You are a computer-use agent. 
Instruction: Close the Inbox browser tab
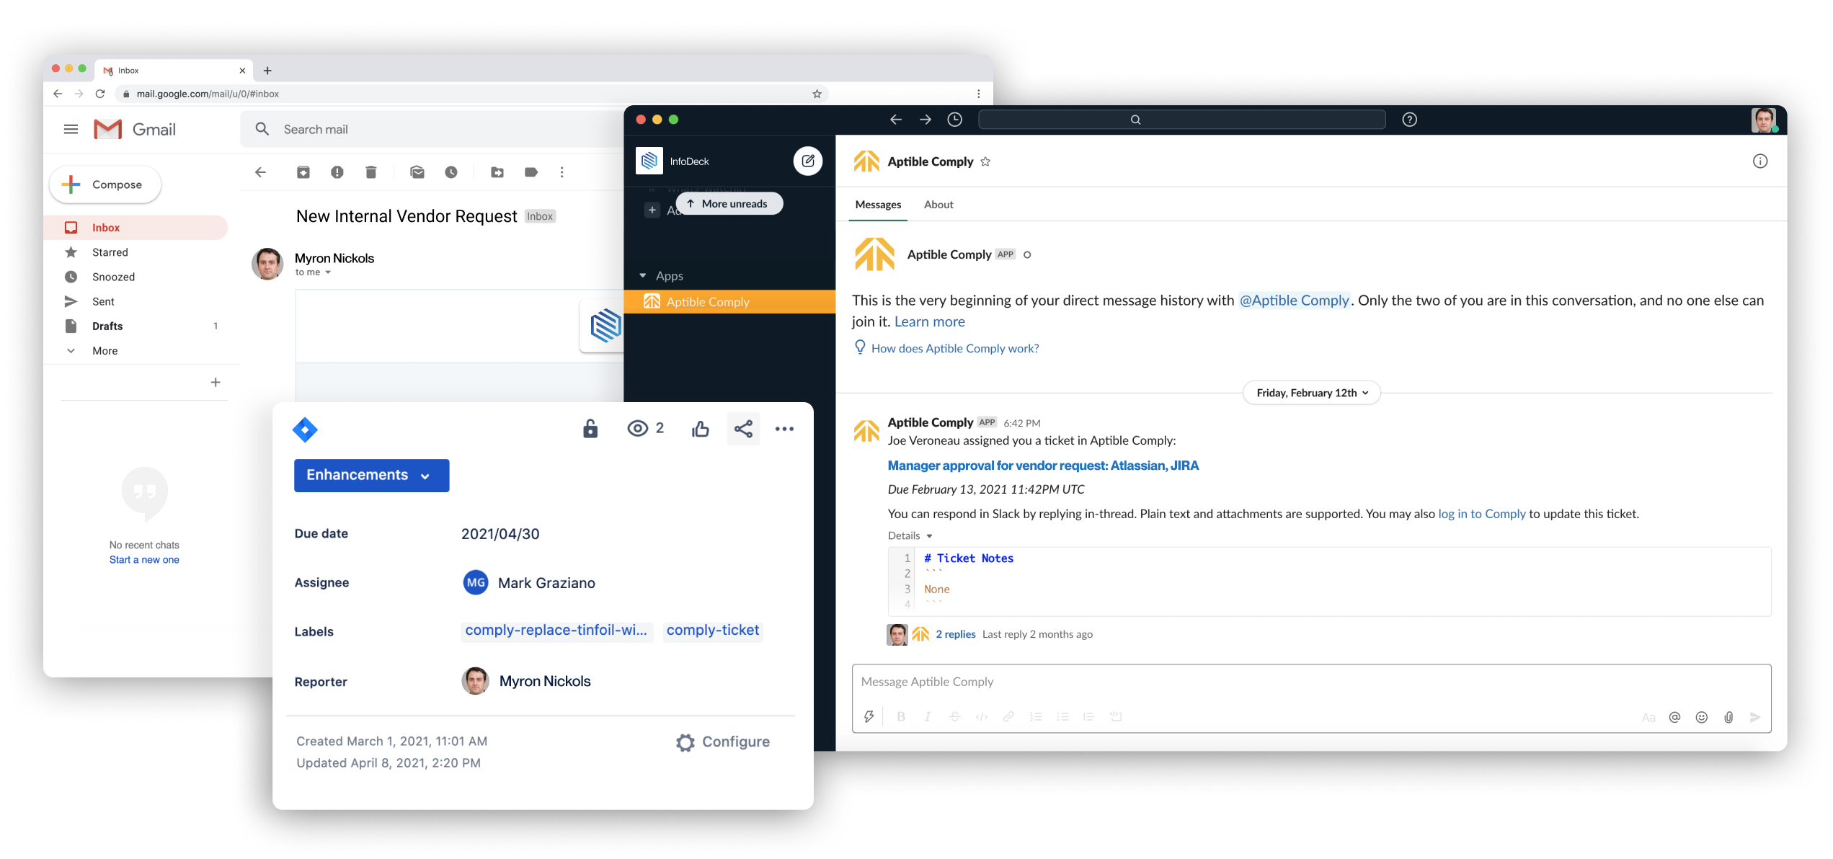point(242,71)
